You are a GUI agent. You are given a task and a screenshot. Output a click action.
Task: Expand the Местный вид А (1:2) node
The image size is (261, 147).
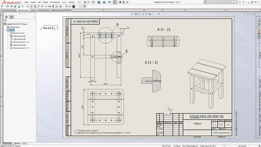point(8,42)
